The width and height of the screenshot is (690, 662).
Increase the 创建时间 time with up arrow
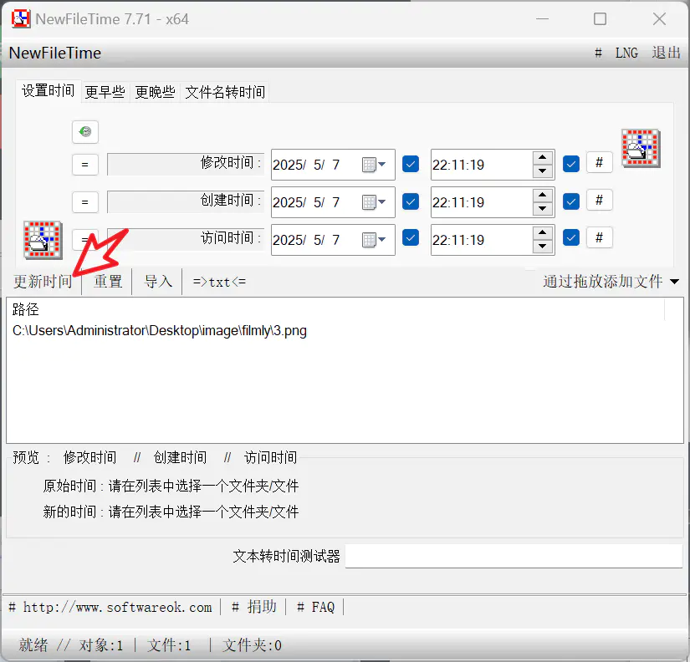tap(543, 195)
